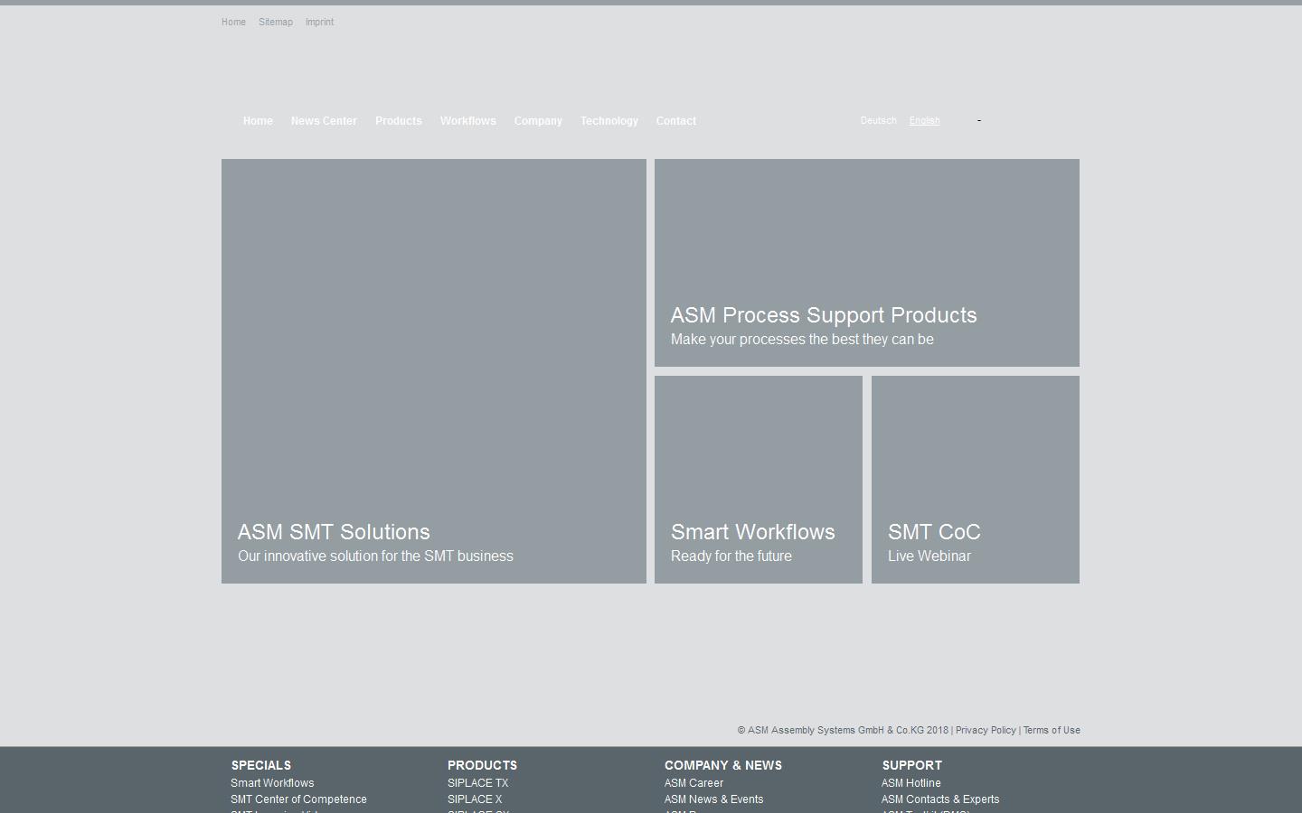The width and height of the screenshot is (1302, 813).
Task: Open the Sitemap link at top
Action: pyautogui.click(x=275, y=23)
